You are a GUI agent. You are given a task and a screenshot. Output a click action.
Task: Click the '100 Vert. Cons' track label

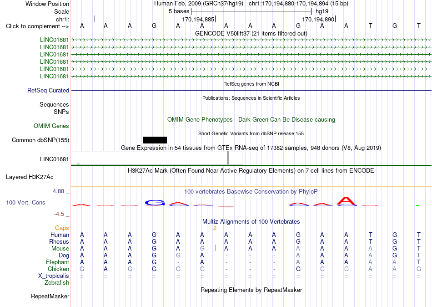coord(25,202)
